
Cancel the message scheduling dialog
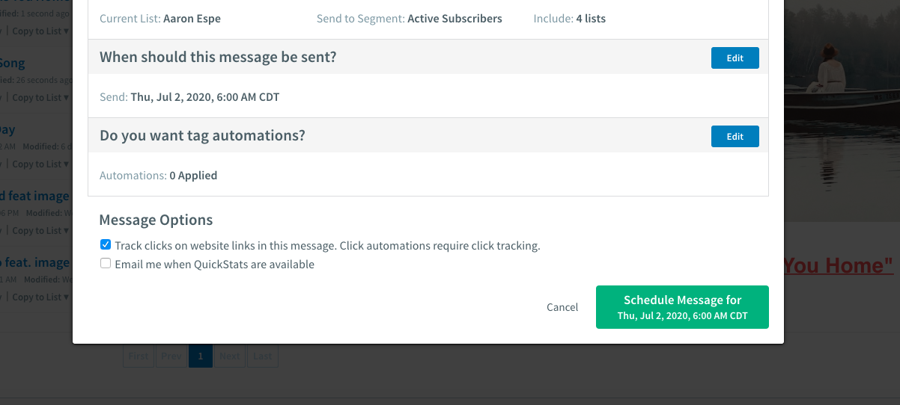click(562, 307)
